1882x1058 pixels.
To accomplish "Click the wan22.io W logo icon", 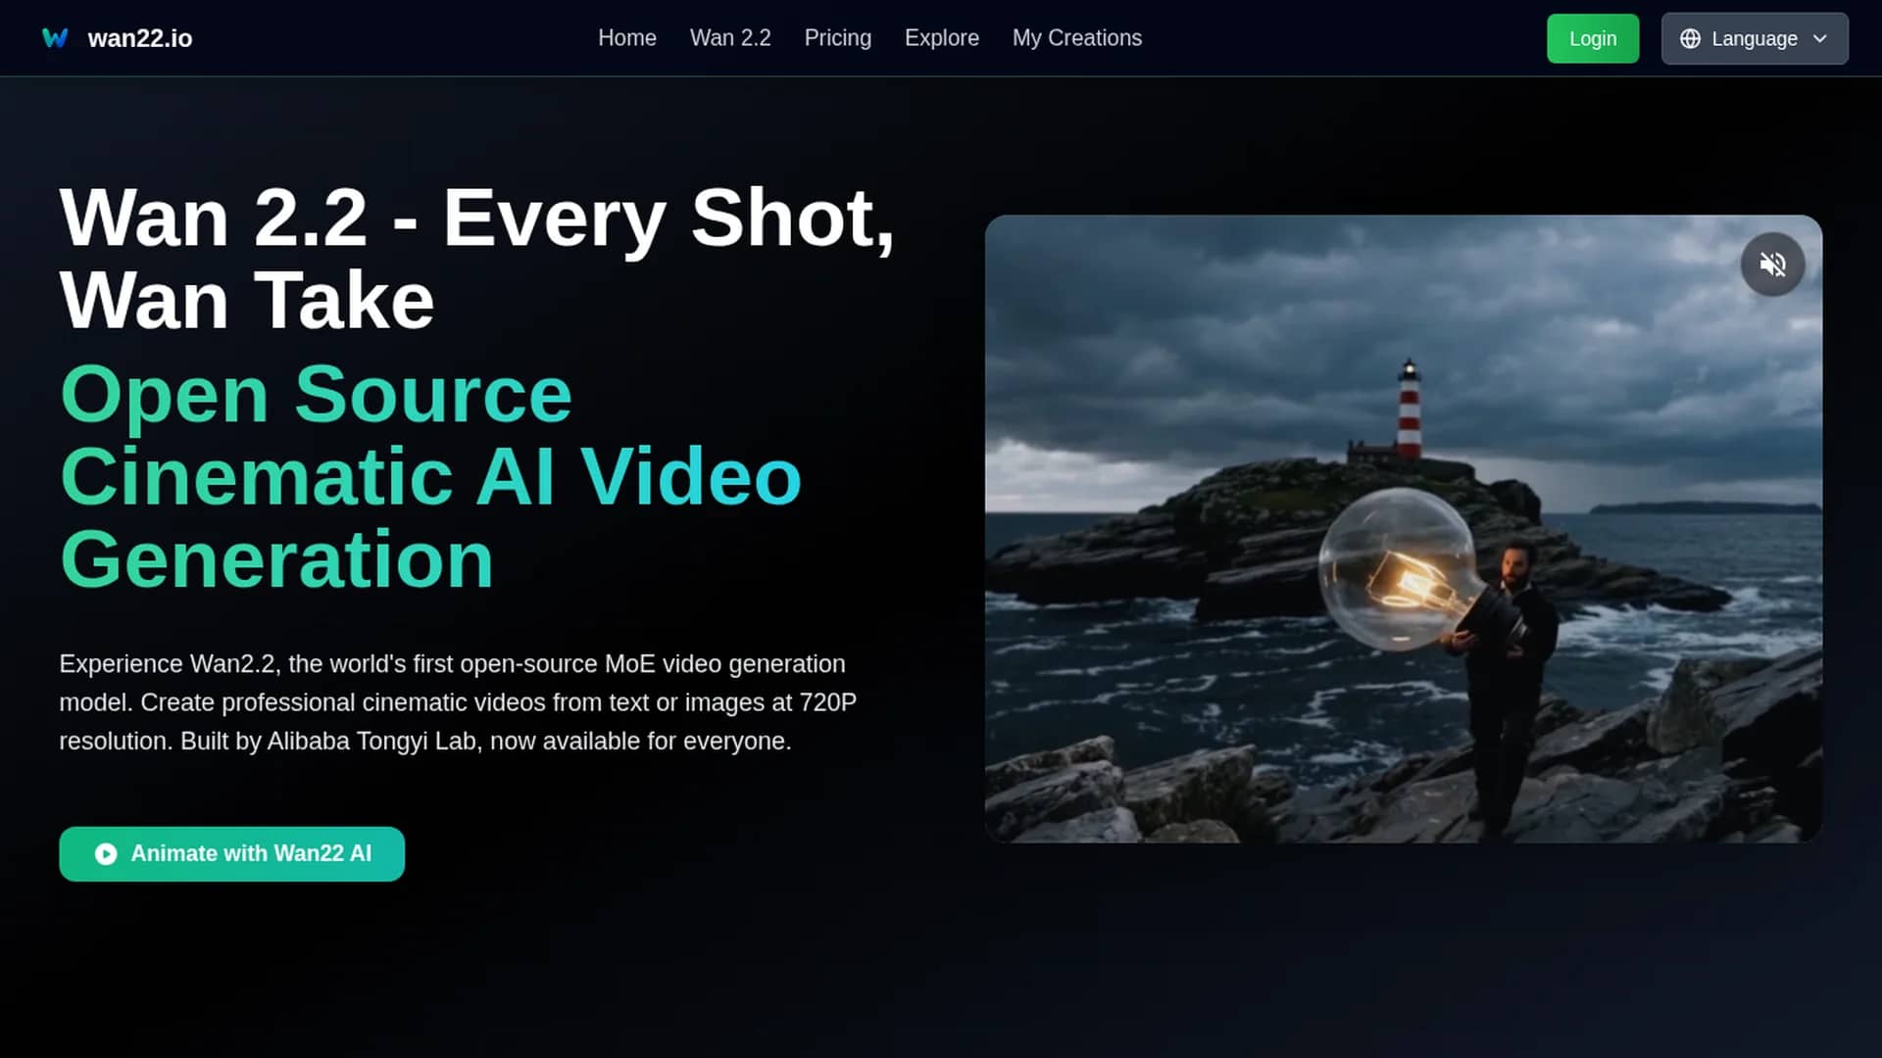I will [x=55, y=38].
